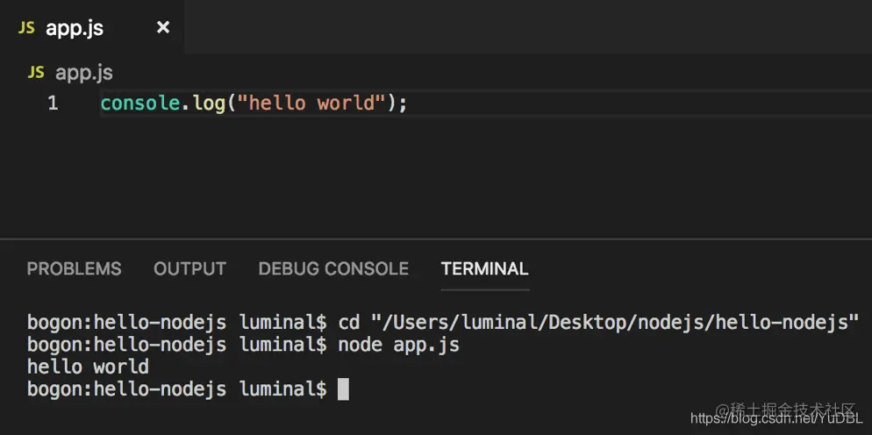The width and height of the screenshot is (872, 435).
Task: Place cursor on the console keyword
Action: [140, 103]
